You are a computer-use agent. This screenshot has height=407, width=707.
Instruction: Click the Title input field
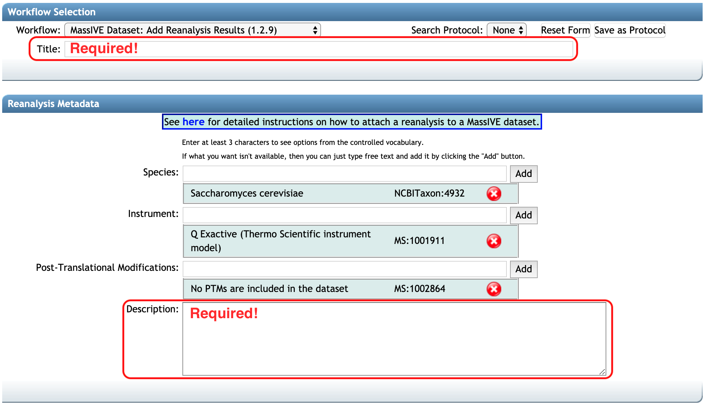[x=318, y=49]
